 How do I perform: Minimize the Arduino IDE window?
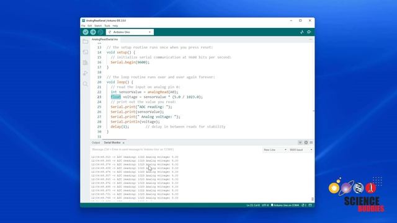click(291, 20)
